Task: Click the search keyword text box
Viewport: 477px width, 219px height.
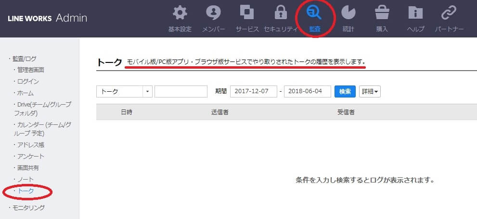Action: click(180, 92)
